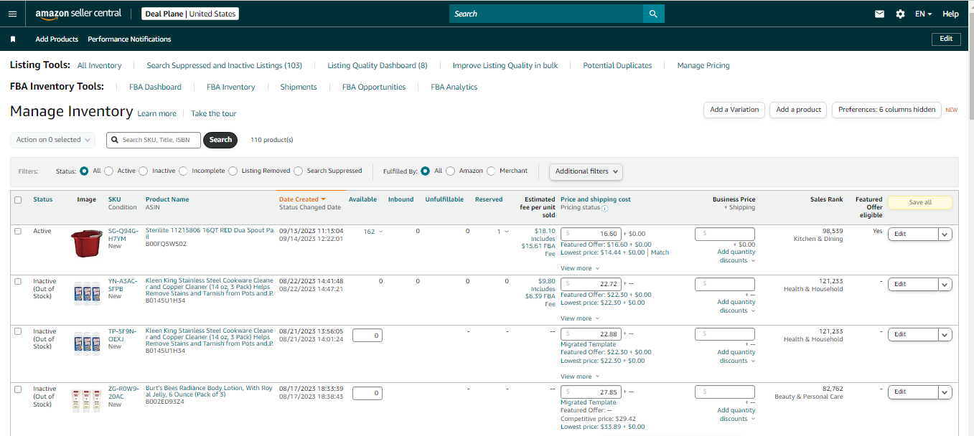Select the Listing Removed filter
Image resolution: width=974 pixels, height=436 pixels.
(x=233, y=171)
